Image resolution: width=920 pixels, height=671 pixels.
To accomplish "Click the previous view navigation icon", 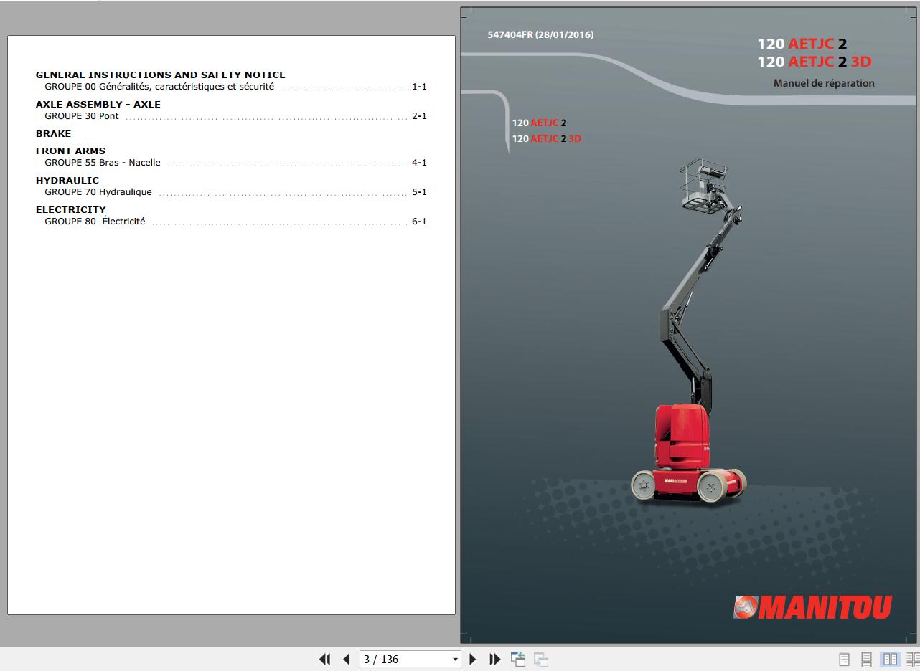I will [518, 659].
